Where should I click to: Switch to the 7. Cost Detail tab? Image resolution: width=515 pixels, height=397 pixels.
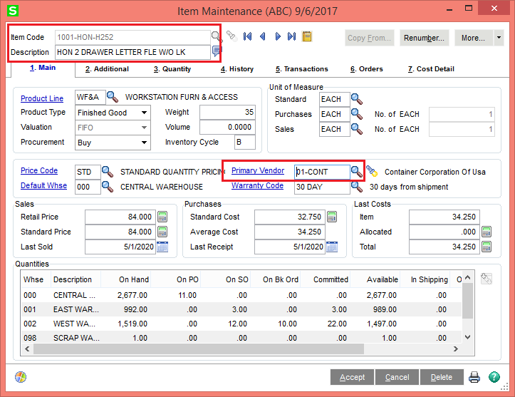(x=431, y=69)
